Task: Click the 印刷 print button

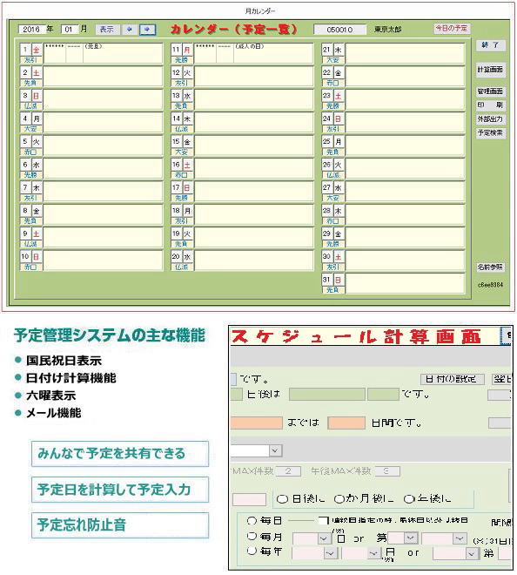Action: click(x=491, y=105)
